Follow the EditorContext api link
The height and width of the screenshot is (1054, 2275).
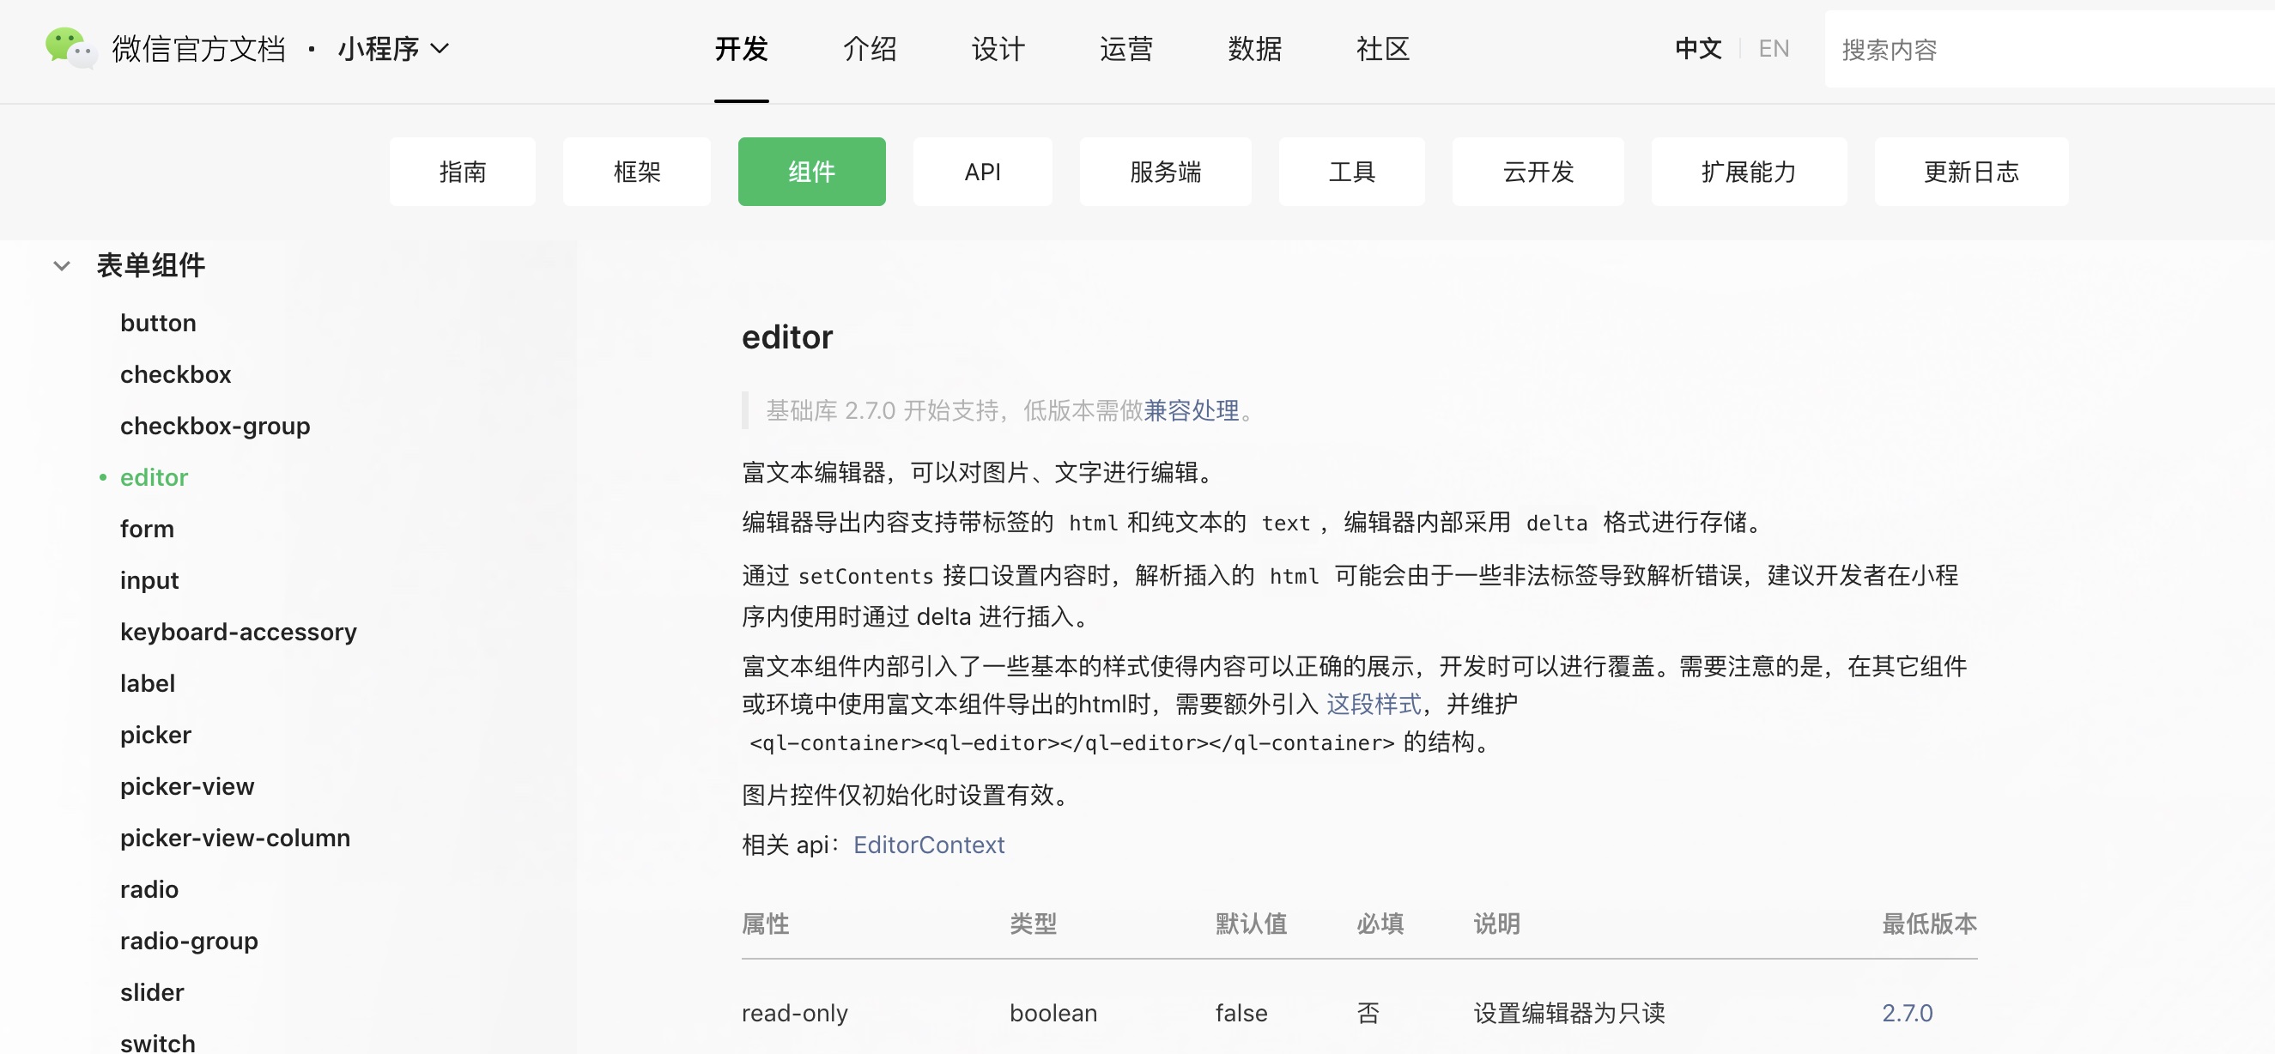928,845
